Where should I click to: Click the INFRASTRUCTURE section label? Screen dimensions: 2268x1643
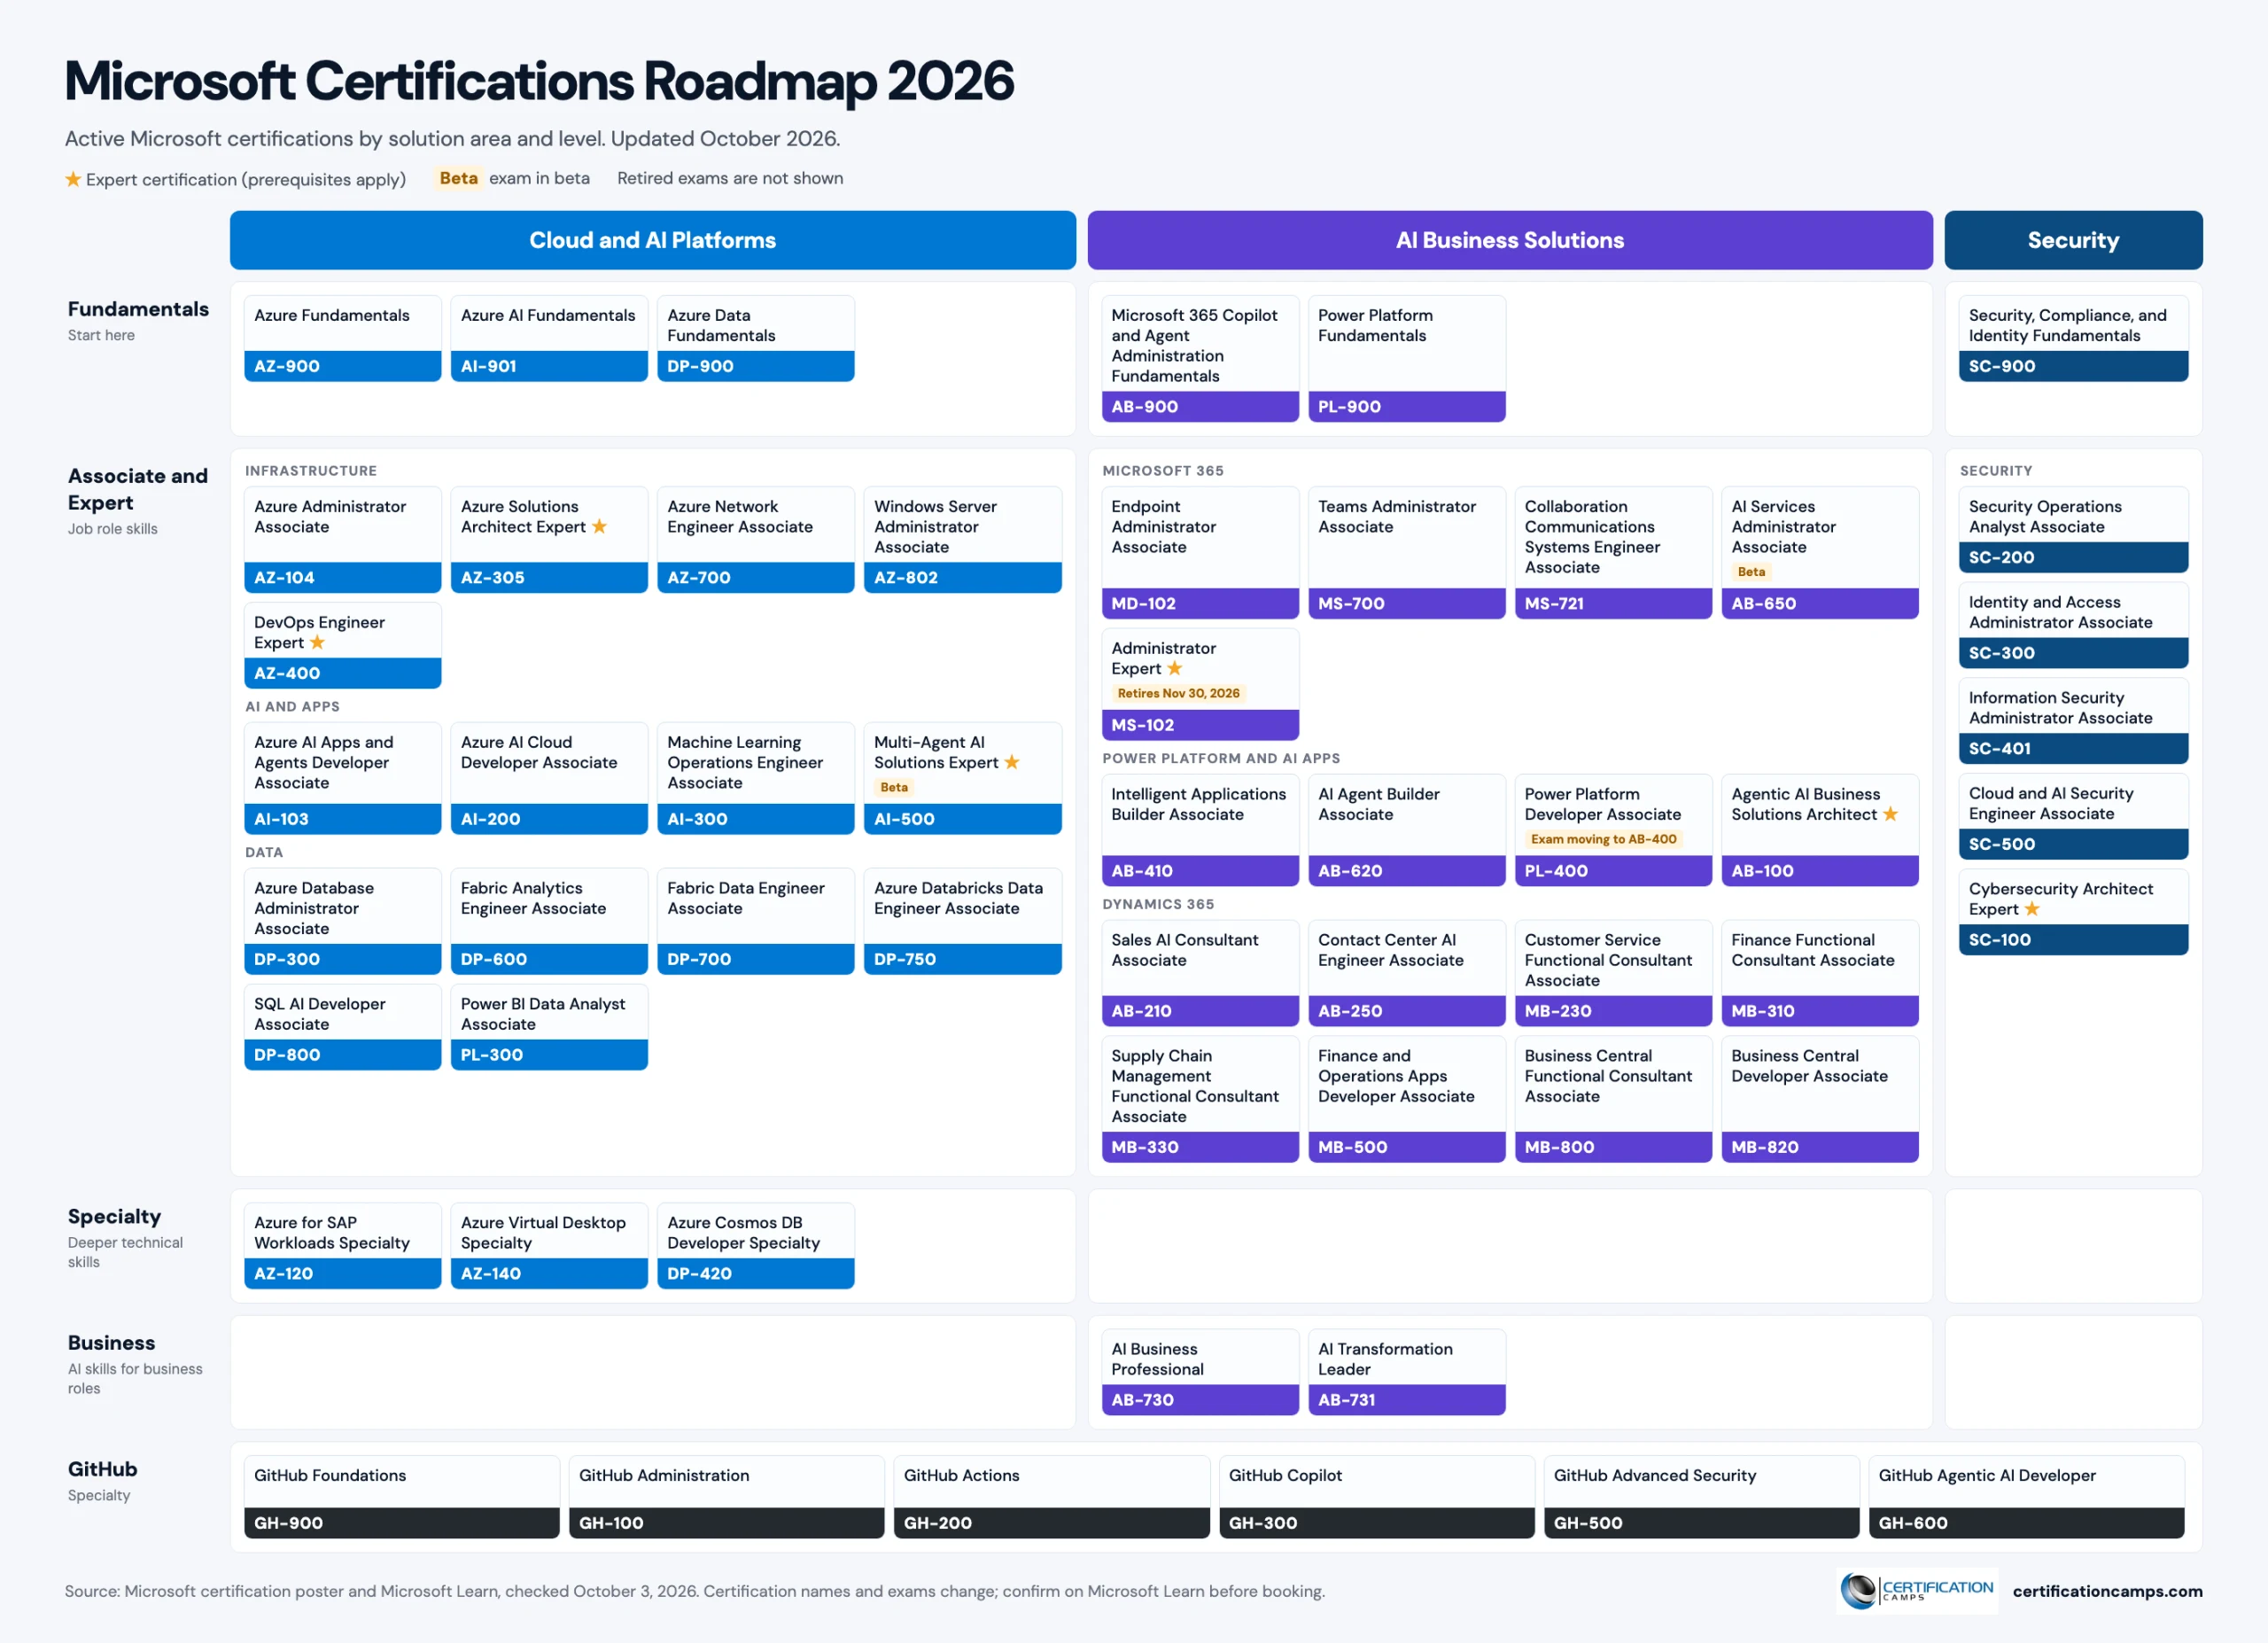[x=311, y=470]
